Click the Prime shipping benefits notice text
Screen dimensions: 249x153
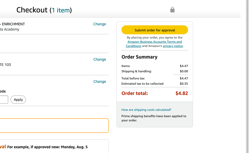(154, 118)
